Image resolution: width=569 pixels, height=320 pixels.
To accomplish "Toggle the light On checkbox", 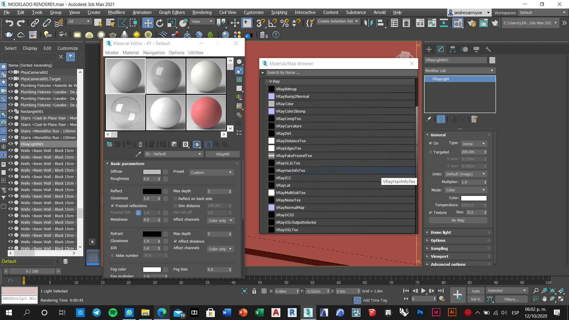I will pyautogui.click(x=430, y=143).
